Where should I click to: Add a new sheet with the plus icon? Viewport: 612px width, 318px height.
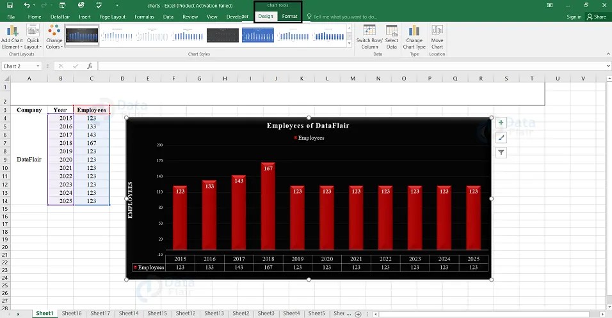click(358, 314)
